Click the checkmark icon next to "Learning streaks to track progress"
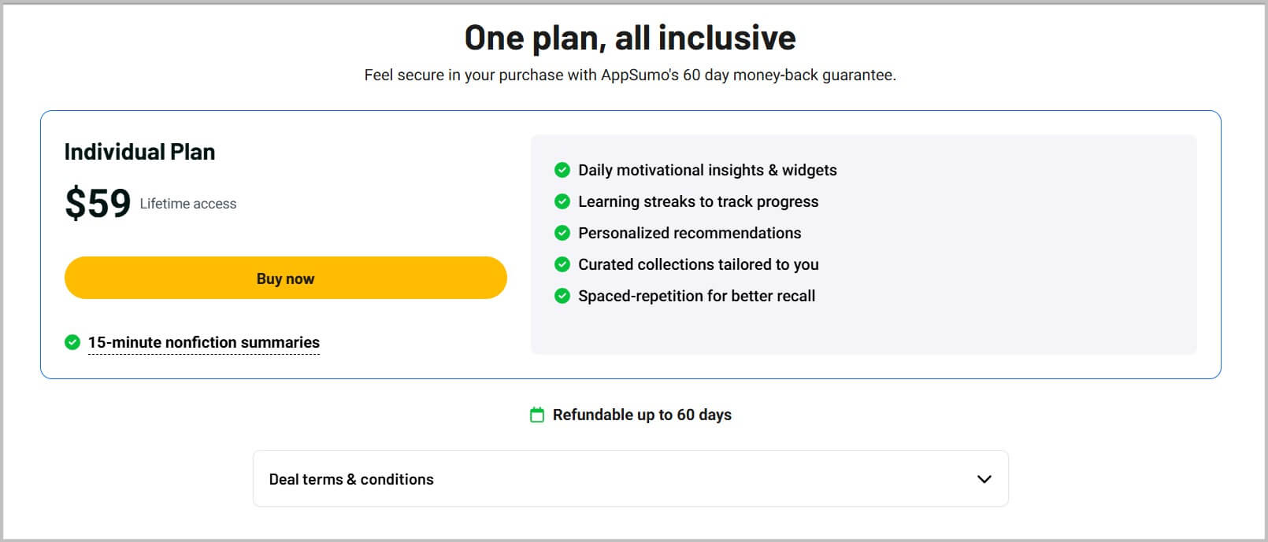 pyautogui.click(x=562, y=201)
